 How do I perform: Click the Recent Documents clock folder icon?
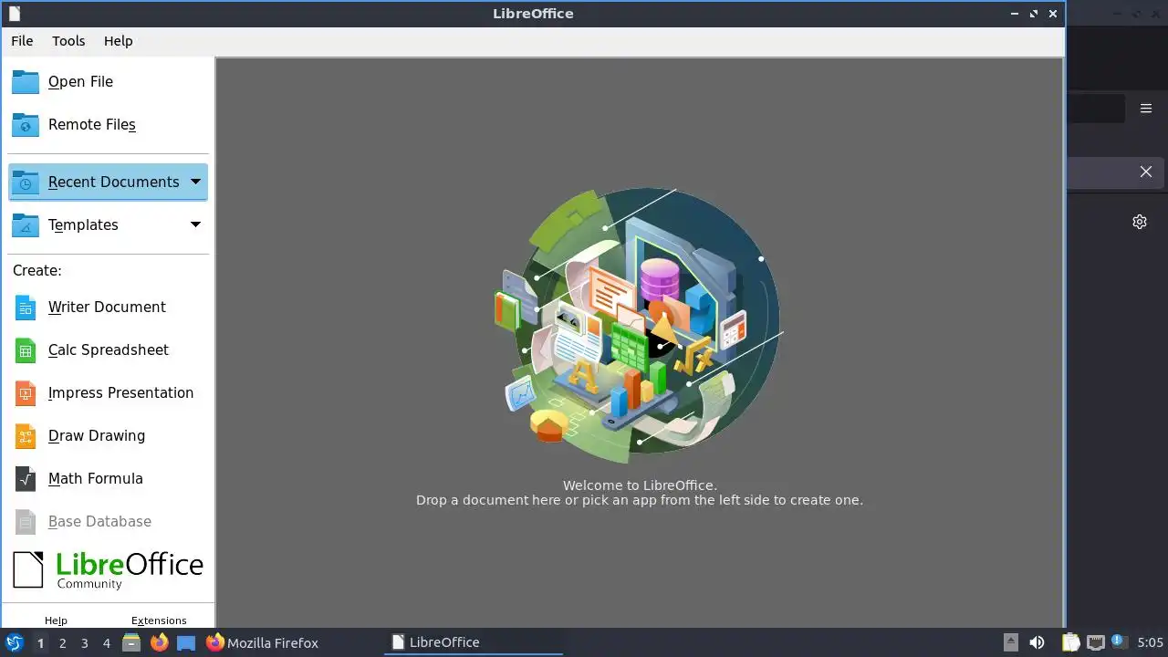[x=26, y=182]
